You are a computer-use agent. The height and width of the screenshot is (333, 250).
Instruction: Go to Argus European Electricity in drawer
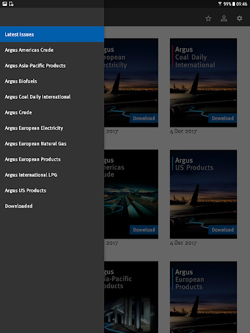(x=52, y=128)
